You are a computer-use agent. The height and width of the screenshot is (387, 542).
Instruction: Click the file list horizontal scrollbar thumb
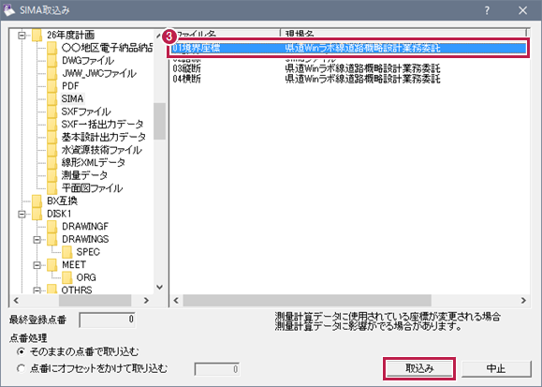click(x=307, y=300)
